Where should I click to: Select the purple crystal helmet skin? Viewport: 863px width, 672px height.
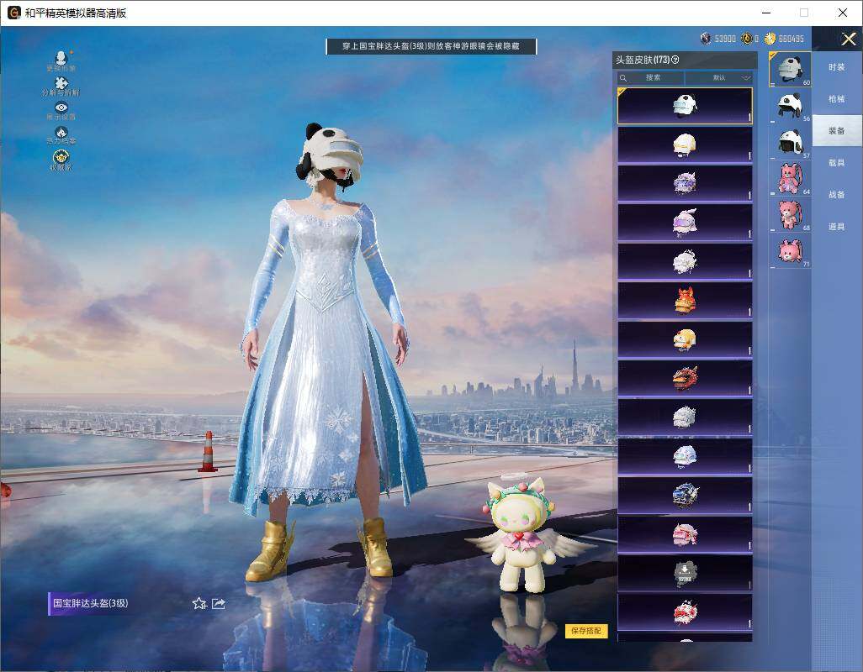click(x=685, y=183)
